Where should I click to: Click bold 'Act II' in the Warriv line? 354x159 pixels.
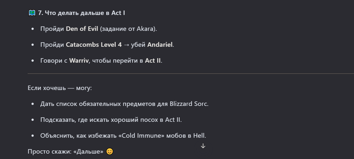[x=153, y=61]
